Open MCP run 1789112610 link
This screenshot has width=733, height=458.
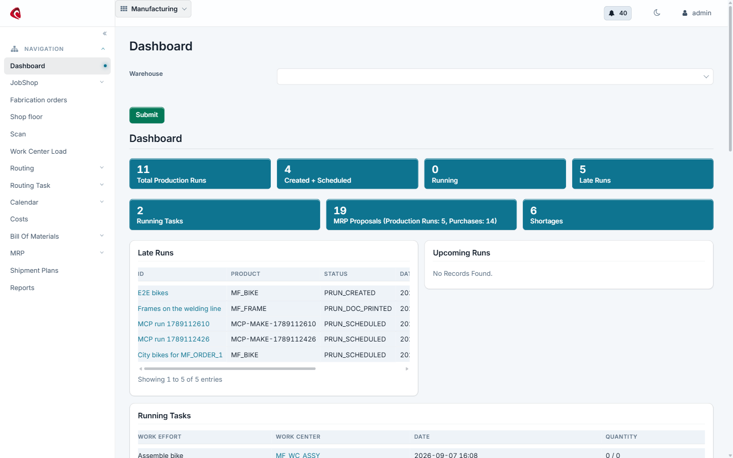174,324
